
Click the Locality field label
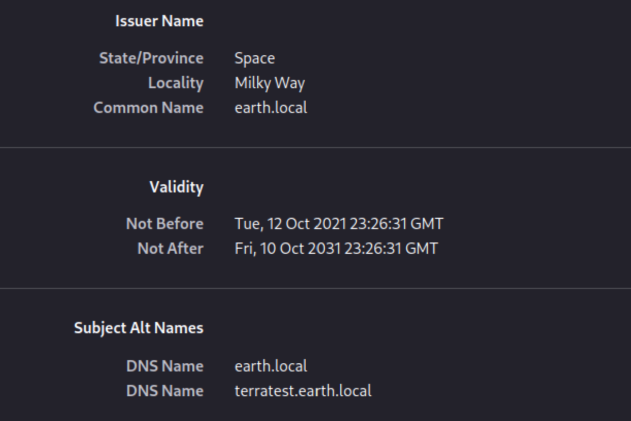(176, 83)
